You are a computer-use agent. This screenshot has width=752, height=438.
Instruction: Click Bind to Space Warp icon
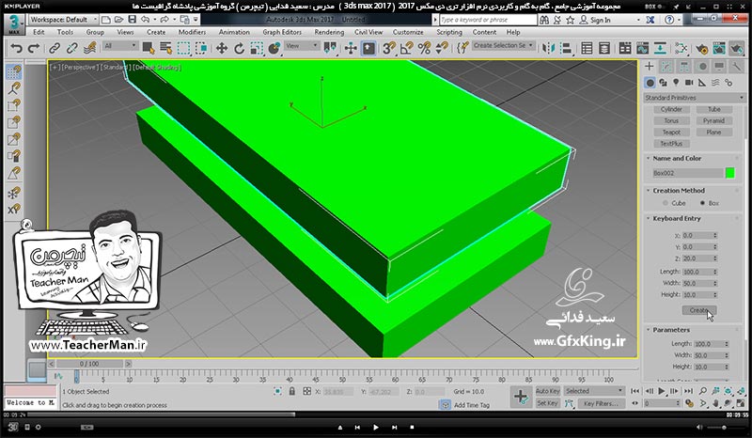[89, 48]
